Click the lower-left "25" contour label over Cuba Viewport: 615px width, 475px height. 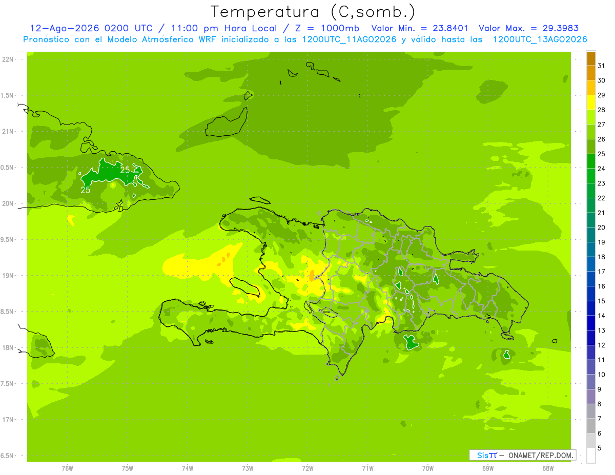click(86, 190)
